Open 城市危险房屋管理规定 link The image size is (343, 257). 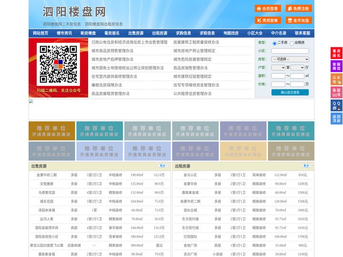(x=192, y=59)
